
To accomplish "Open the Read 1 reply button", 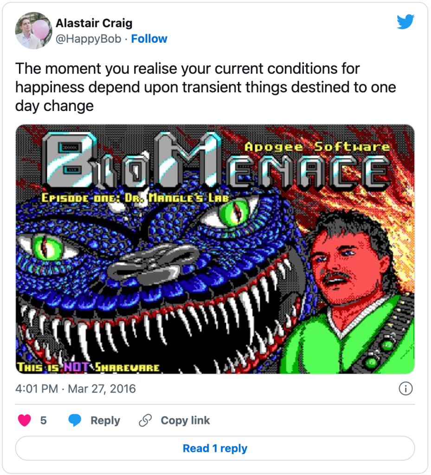I will coord(215,449).
